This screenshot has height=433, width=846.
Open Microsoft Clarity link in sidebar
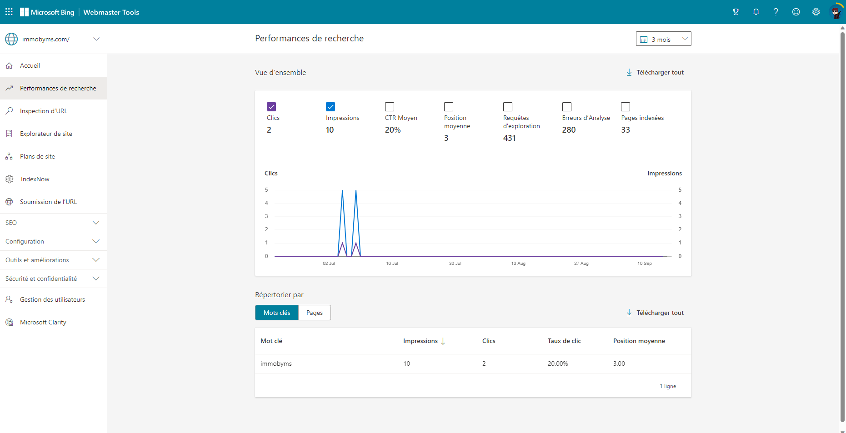tap(43, 322)
